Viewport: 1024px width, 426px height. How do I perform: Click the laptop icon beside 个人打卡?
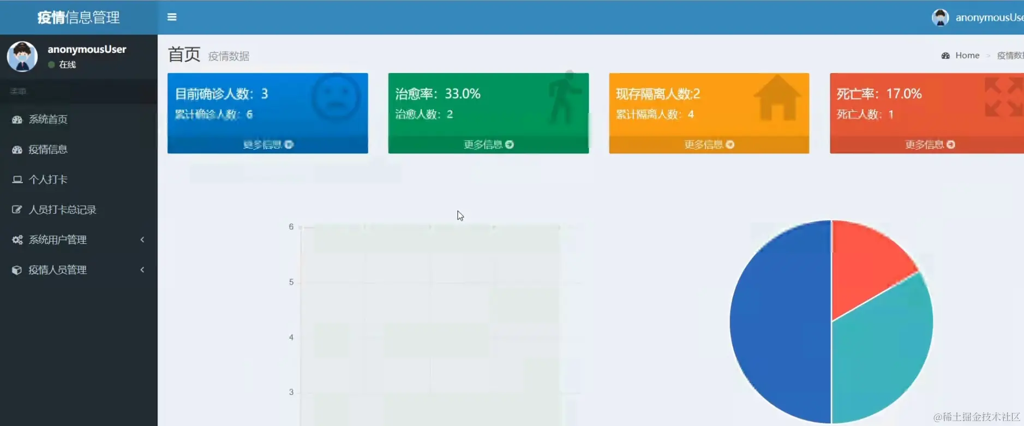(17, 179)
